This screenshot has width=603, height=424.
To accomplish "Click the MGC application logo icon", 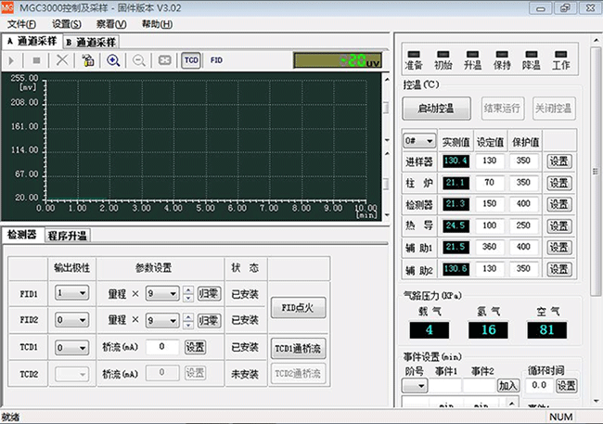I will (8, 6).
